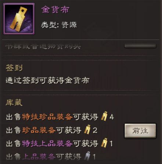This screenshot has width=162, height=164.
Task: Click the reward amount 2
Action: [x=95, y=130]
